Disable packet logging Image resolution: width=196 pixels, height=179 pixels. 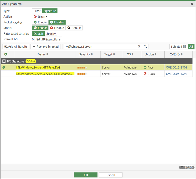pyautogui.click(x=57, y=22)
